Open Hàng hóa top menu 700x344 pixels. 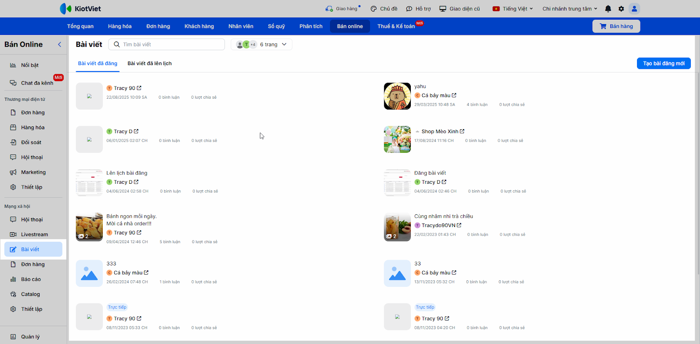[x=120, y=26]
